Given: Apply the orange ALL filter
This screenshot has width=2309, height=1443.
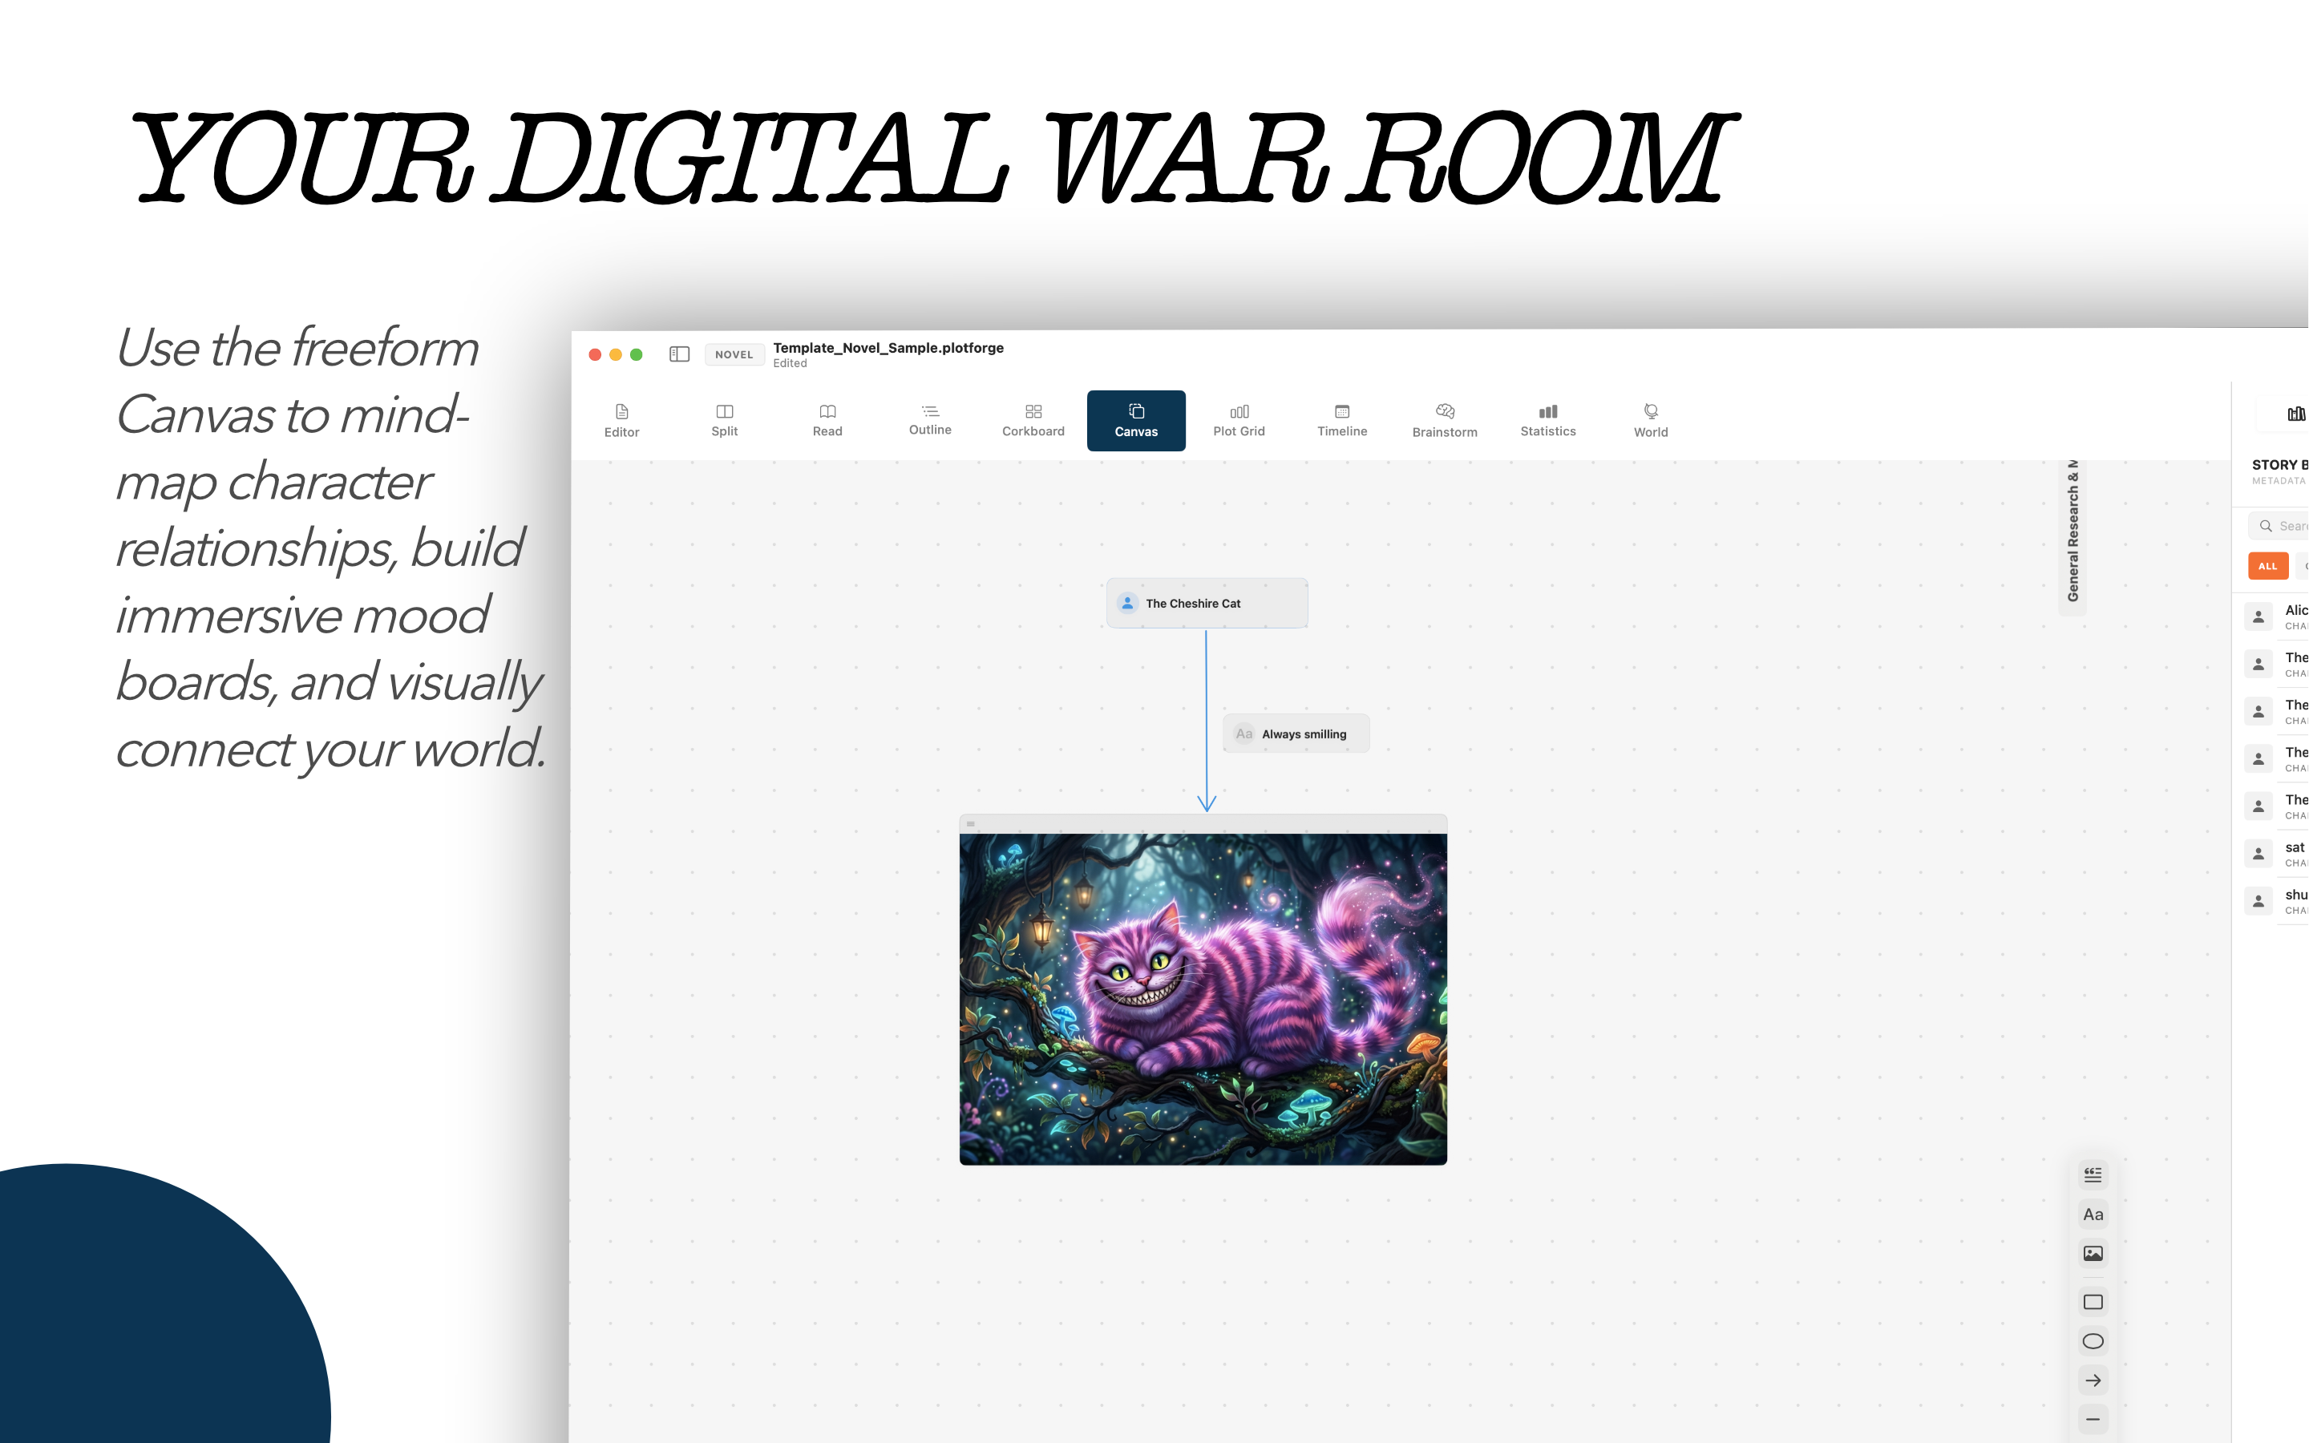Looking at the screenshot, I should [x=2267, y=566].
